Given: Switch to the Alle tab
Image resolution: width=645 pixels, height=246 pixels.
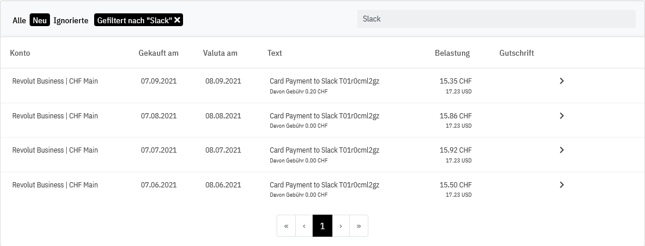Looking at the screenshot, I should [19, 20].
